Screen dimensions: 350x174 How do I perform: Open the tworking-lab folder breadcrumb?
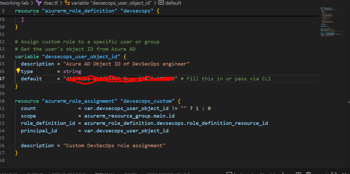tap(14, 3)
